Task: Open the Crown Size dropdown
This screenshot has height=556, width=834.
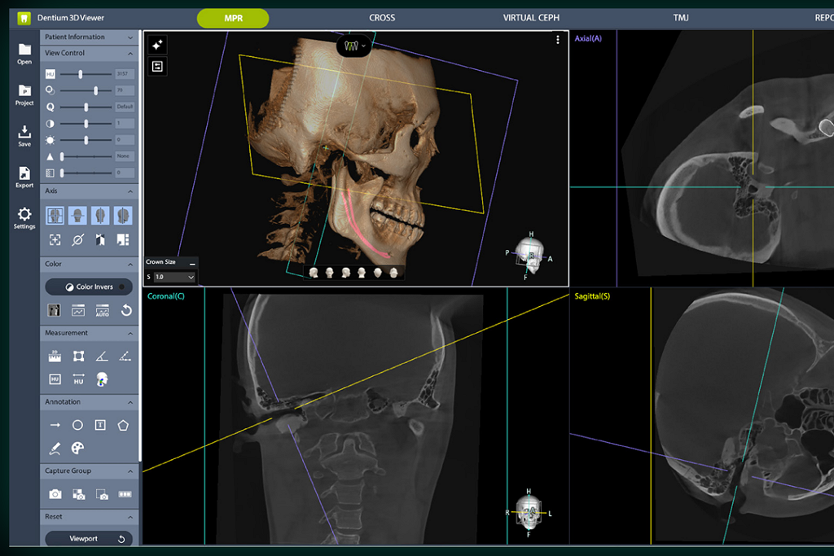Action: (x=174, y=277)
